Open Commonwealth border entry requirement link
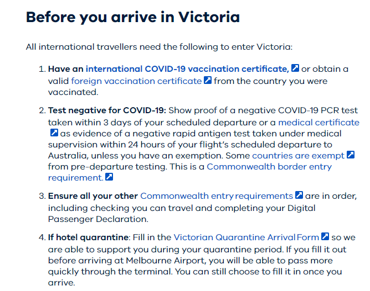Viewport: 370px width, 291px height. pos(269,167)
